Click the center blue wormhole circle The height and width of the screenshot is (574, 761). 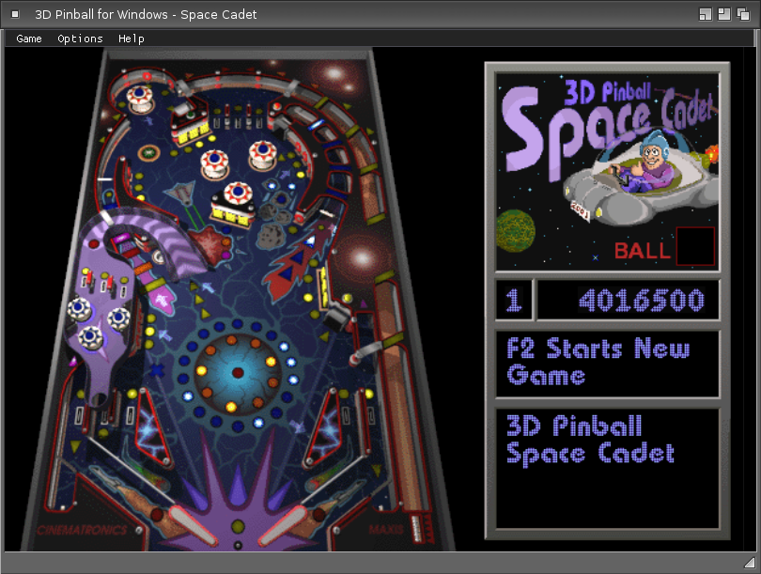238,372
